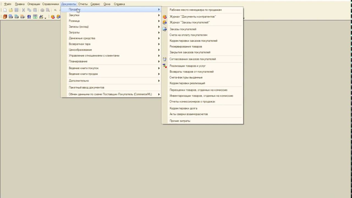
Task: Expand the Дополнительно submenu
Action: [x=111, y=81]
